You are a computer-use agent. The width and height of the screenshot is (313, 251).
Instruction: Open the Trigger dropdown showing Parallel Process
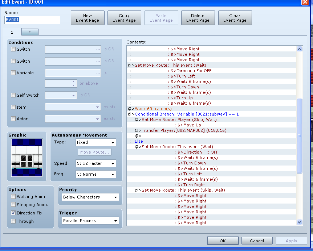90,221
